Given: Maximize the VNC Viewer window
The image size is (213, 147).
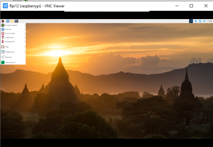Looking at the screenshot, I should pyautogui.click(x=191, y=6).
